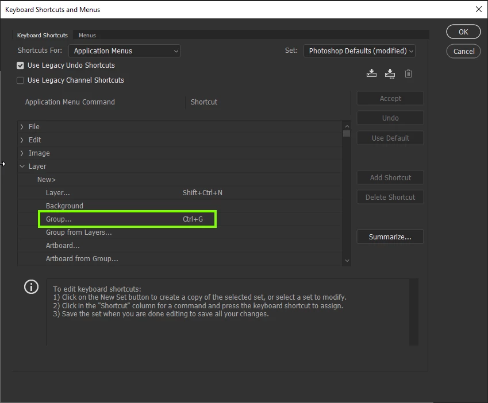Switch to the Menus tab

pos(87,36)
